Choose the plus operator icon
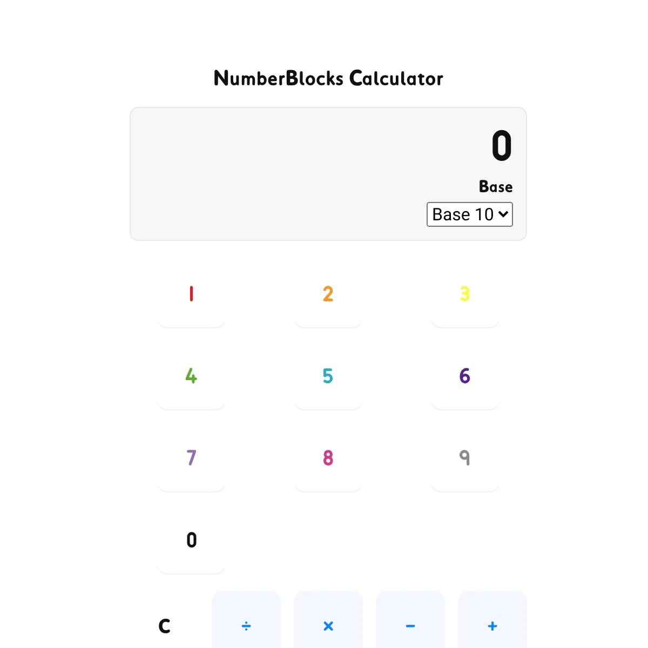Screen dimensions: 648x648 point(492,626)
